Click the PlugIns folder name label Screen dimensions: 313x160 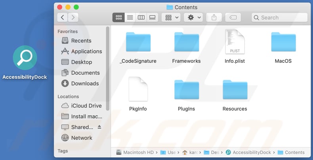[x=187, y=109]
